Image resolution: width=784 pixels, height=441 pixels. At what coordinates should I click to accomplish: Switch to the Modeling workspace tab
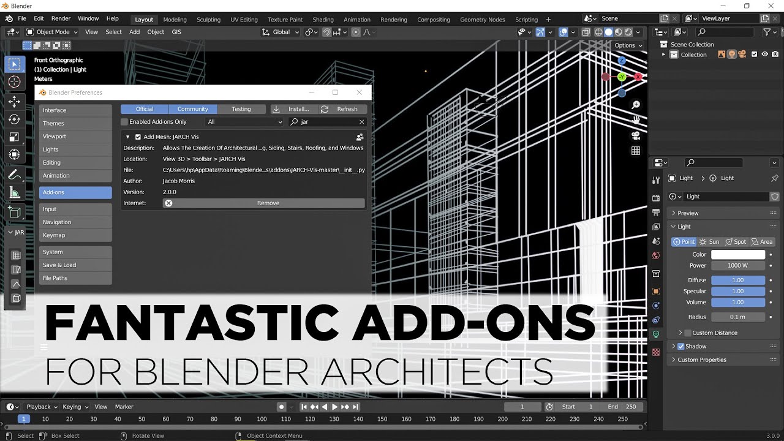tap(175, 20)
